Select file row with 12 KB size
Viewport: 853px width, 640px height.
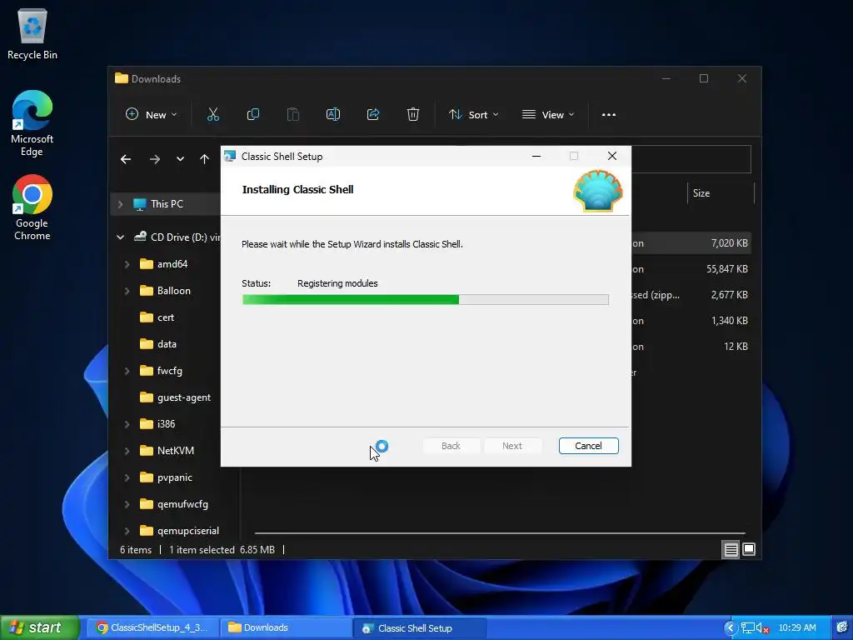pos(691,347)
